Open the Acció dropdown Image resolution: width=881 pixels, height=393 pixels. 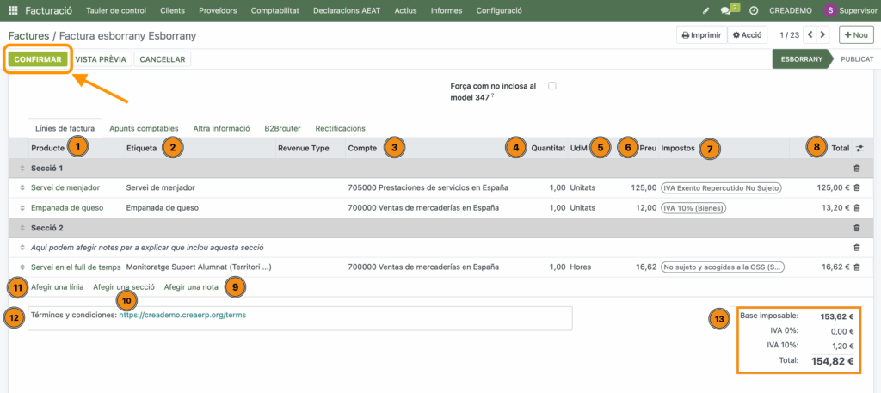(747, 35)
